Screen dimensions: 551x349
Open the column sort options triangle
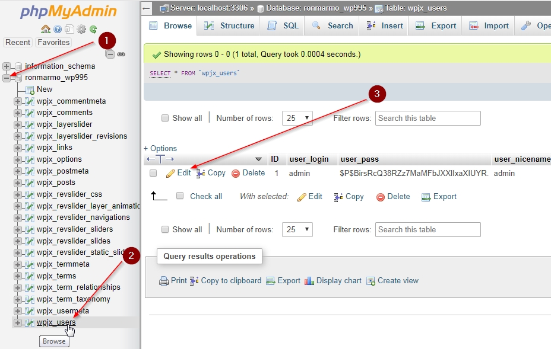click(259, 159)
